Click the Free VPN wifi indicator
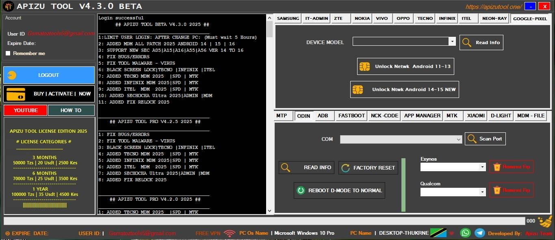The image size is (555, 240). (x=230, y=233)
